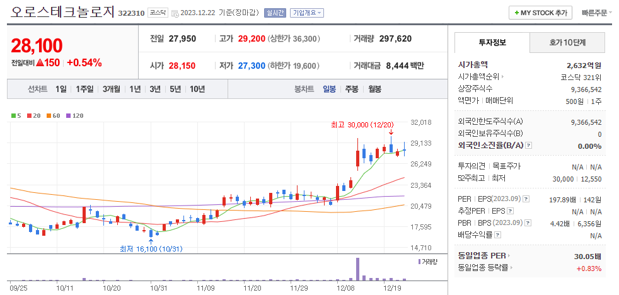Click the stock name 오로스테크놀로지
This screenshot has height=295, width=619.
63,12
